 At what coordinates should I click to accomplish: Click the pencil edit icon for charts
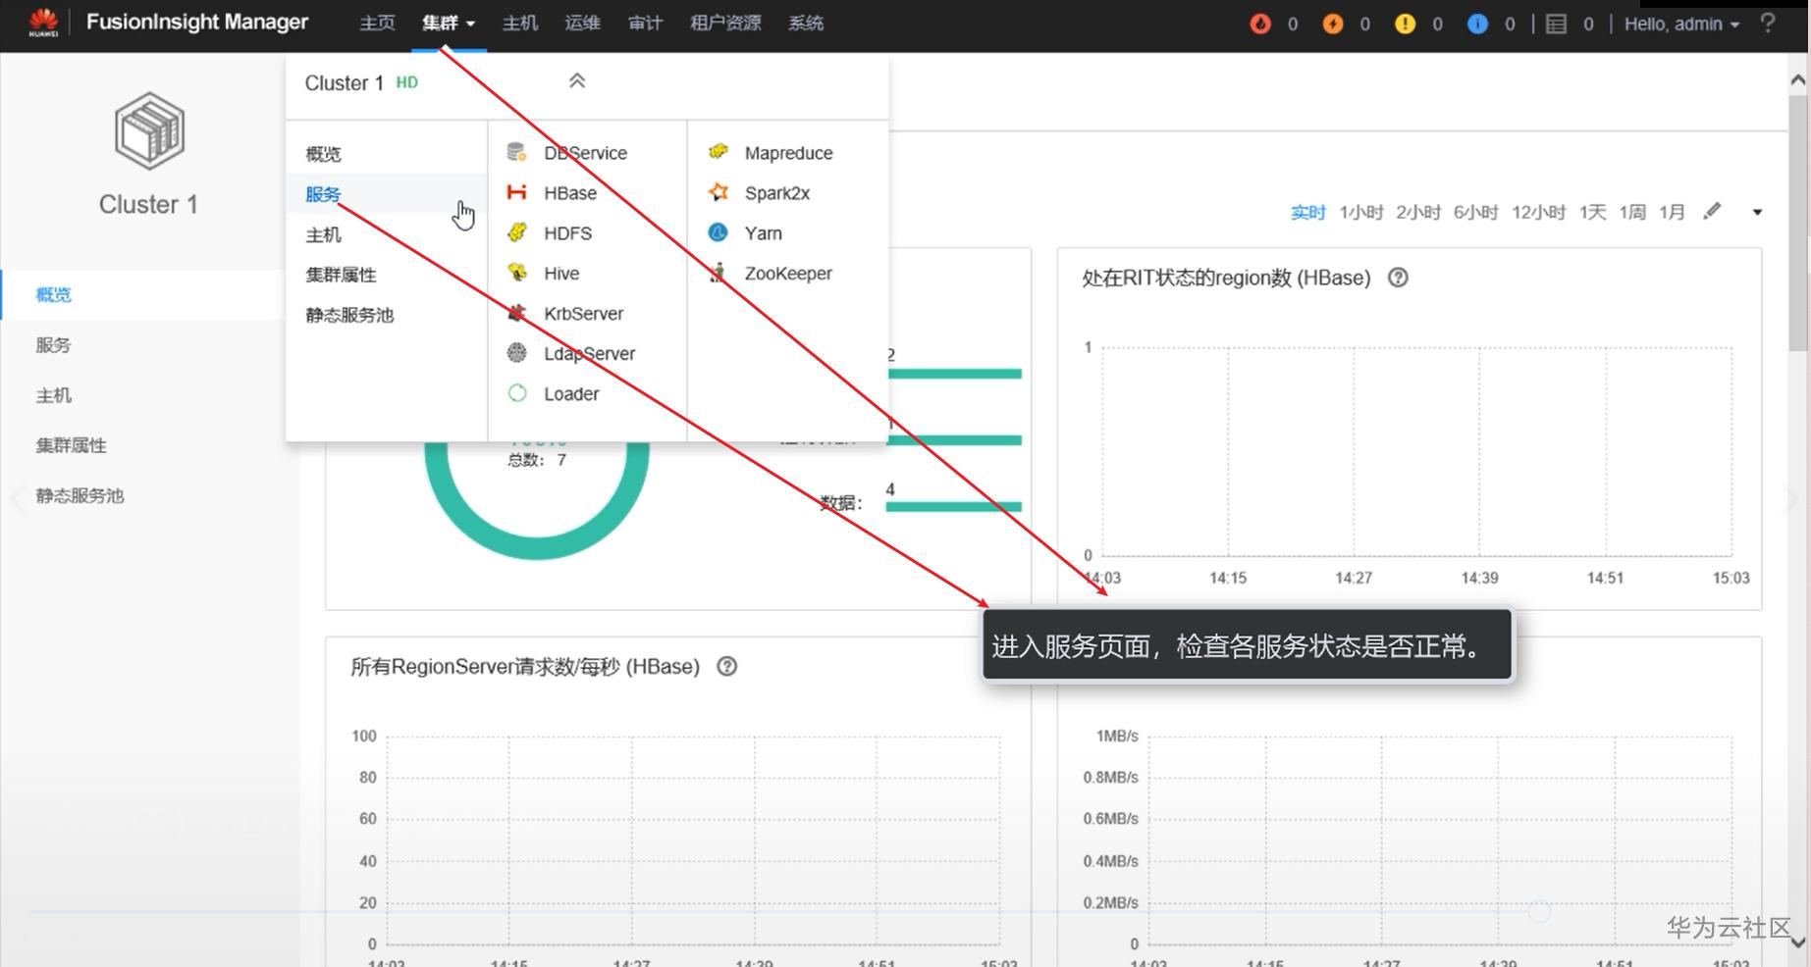pos(1712,211)
